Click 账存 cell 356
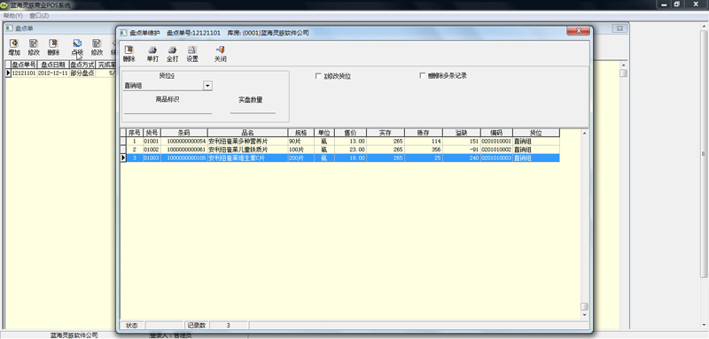 click(x=424, y=150)
